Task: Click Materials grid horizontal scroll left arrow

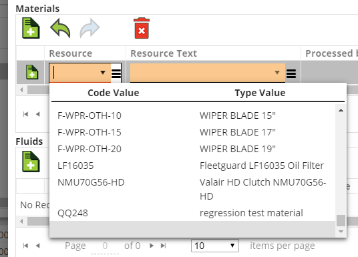Action: click(x=21, y=89)
